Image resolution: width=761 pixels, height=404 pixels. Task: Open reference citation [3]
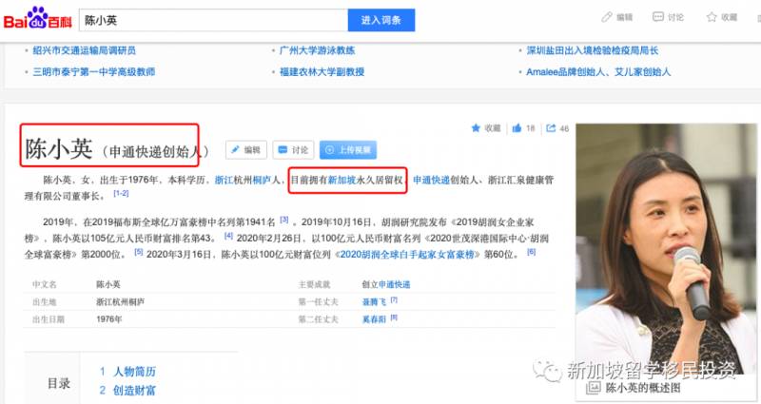pos(284,220)
